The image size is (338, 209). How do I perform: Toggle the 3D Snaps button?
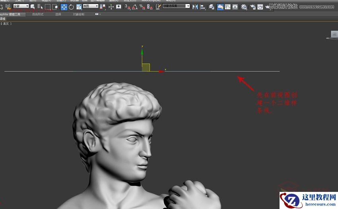[x=127, y=7]
